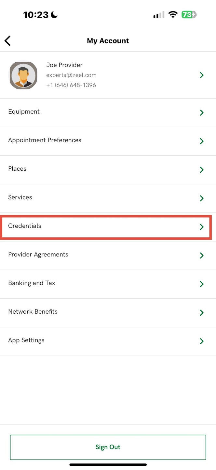Tap the chevron in the Equipment row

[x=202, y=113]
